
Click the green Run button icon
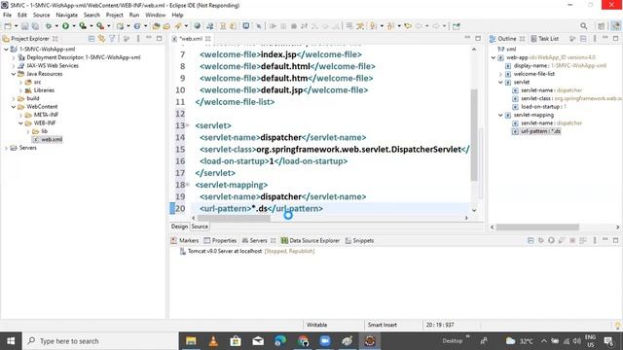click(x=65, y=26)
